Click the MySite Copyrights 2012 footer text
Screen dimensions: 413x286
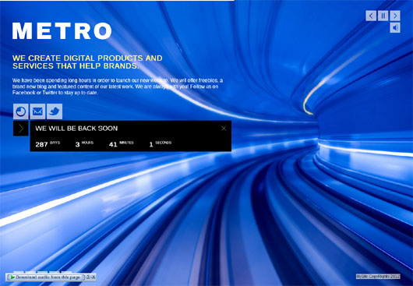click(x=378, y=277)
